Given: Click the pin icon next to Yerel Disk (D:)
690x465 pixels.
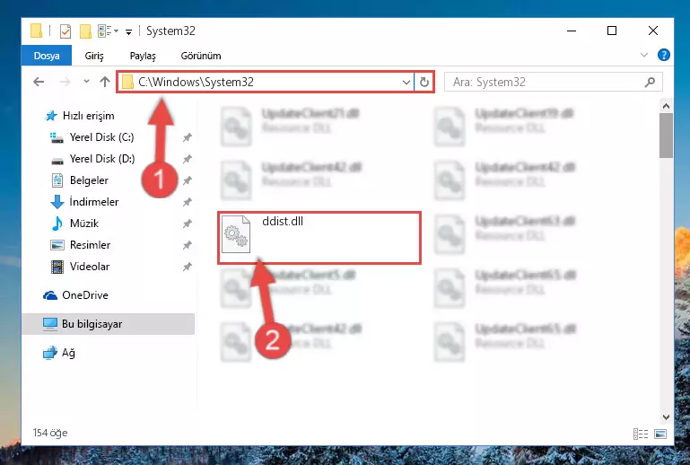Looking at the screenshot, I should 188,159.
